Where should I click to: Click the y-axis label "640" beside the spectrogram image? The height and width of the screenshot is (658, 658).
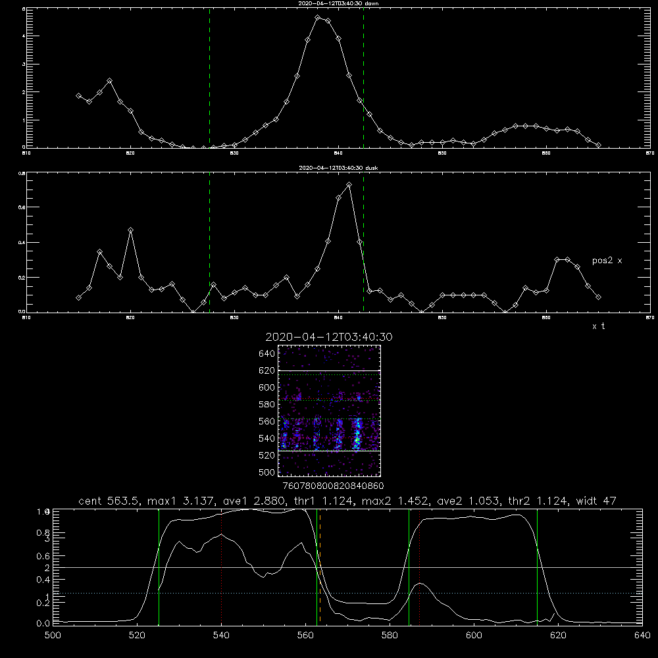point(267,354)
